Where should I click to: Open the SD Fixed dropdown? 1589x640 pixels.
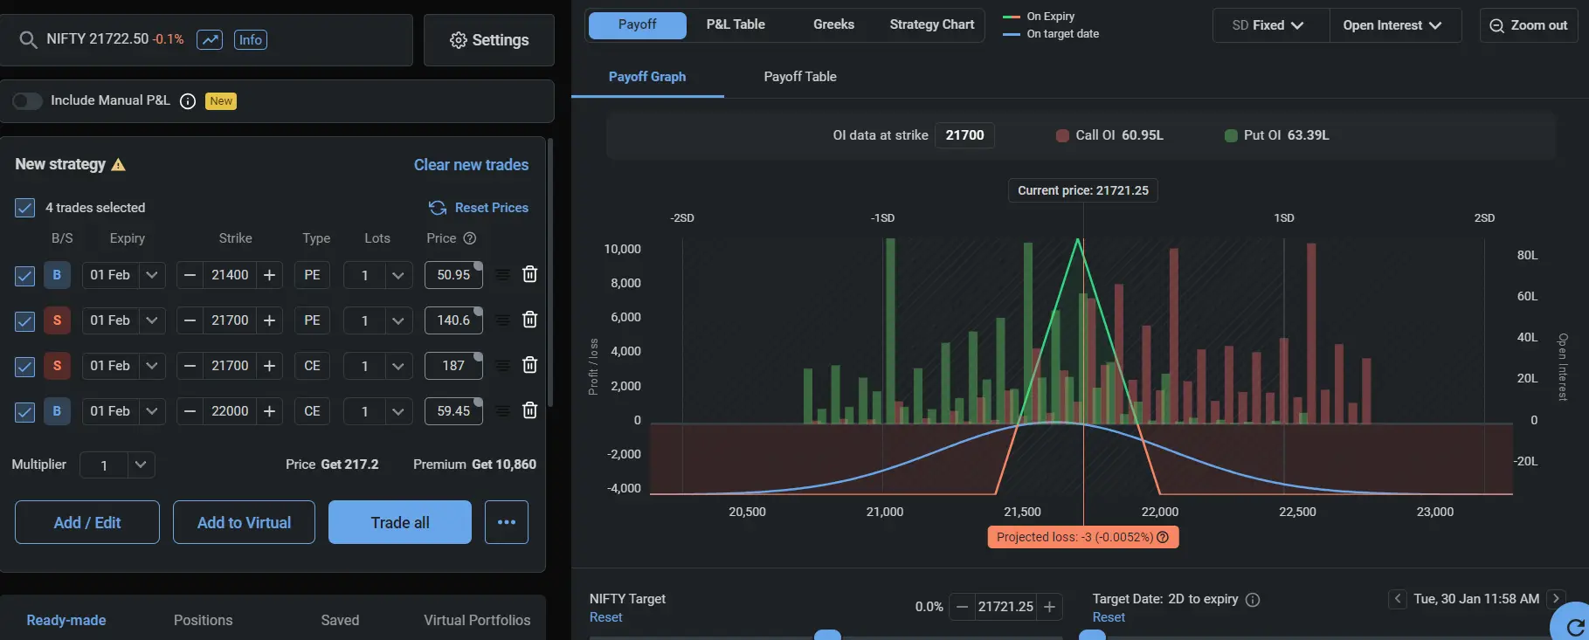[1271, 25]
